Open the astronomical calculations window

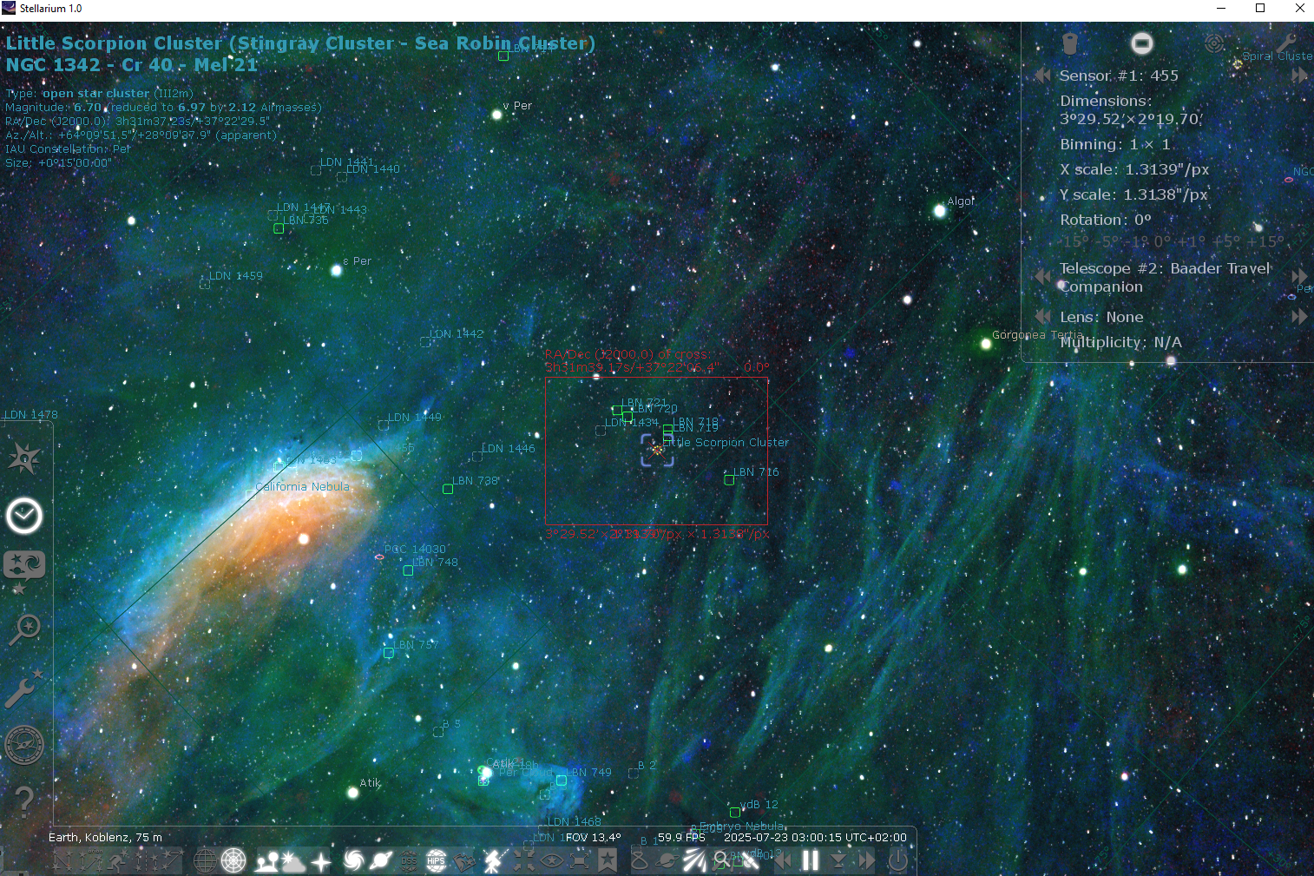(x=24, y=745)
